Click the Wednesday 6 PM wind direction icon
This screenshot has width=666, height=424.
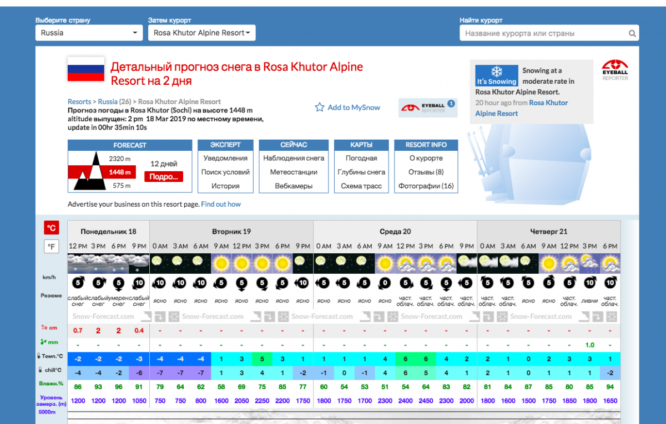click(x=447, y=283)
